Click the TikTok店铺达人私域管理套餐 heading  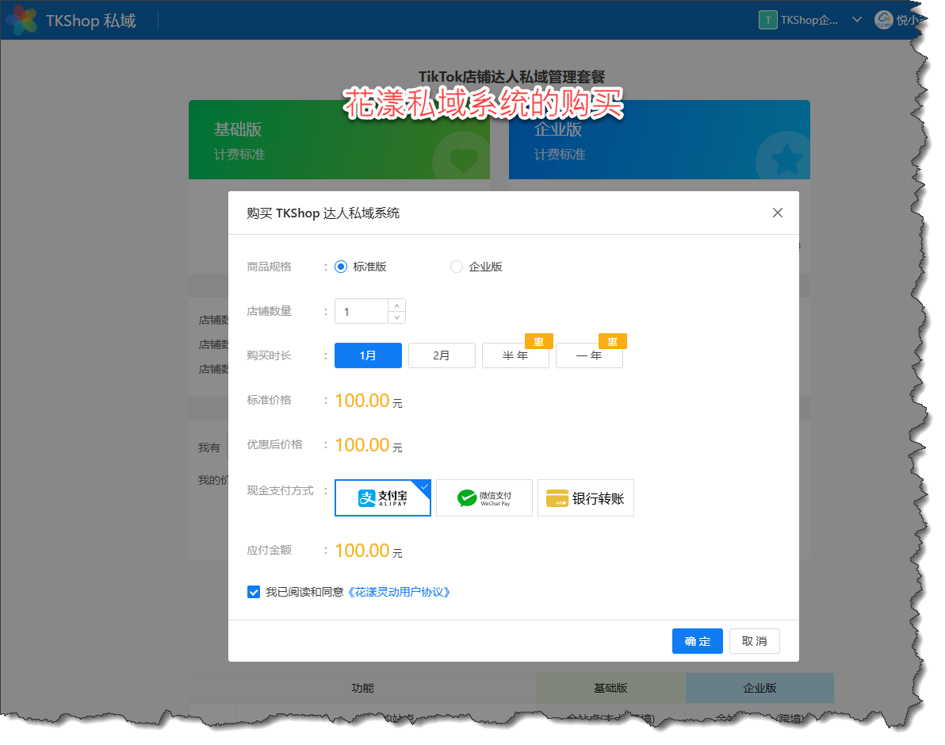tap(511, 77)
